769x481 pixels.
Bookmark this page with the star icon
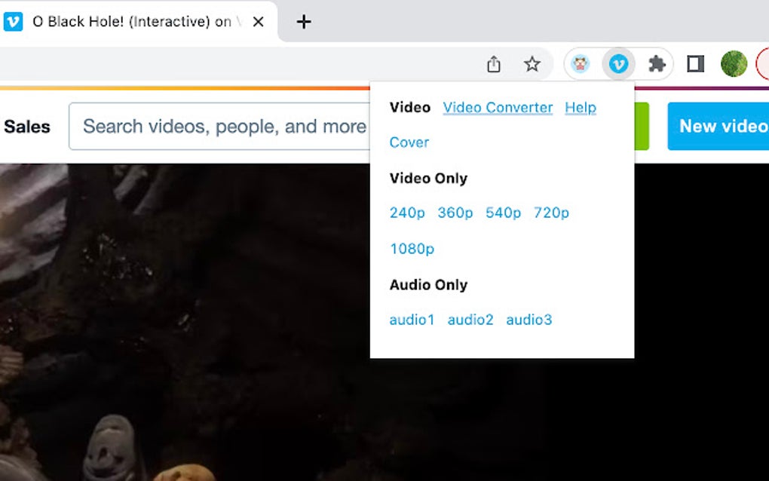pos(532,64)
